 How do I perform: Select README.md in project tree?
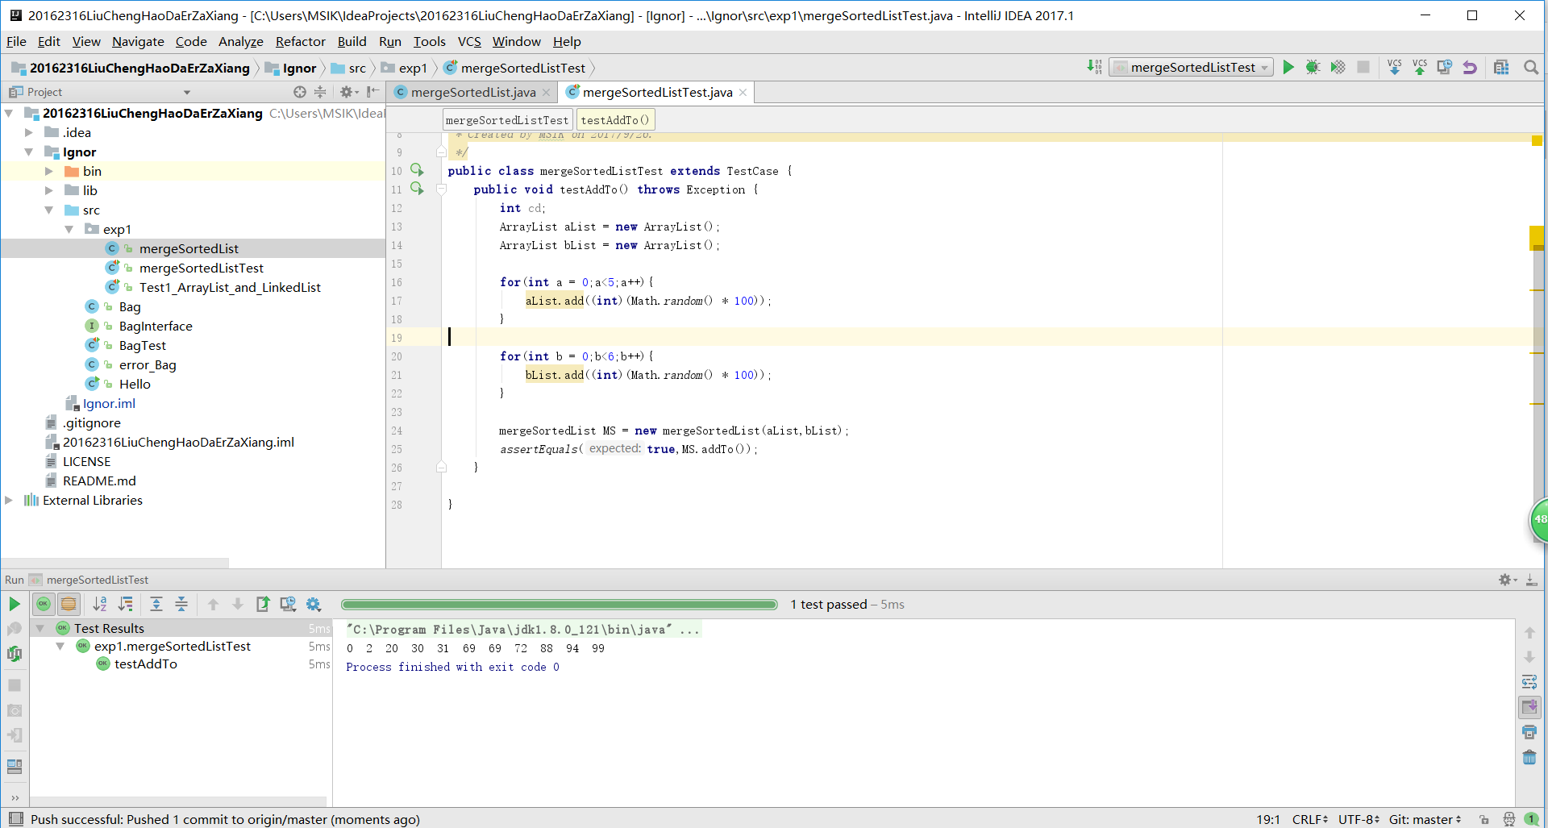click(99, 481)
